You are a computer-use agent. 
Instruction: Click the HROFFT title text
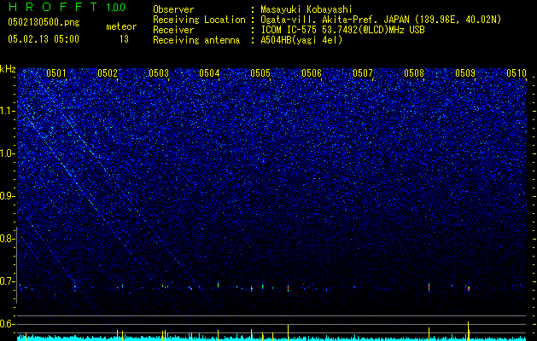[x=54, y=7]
